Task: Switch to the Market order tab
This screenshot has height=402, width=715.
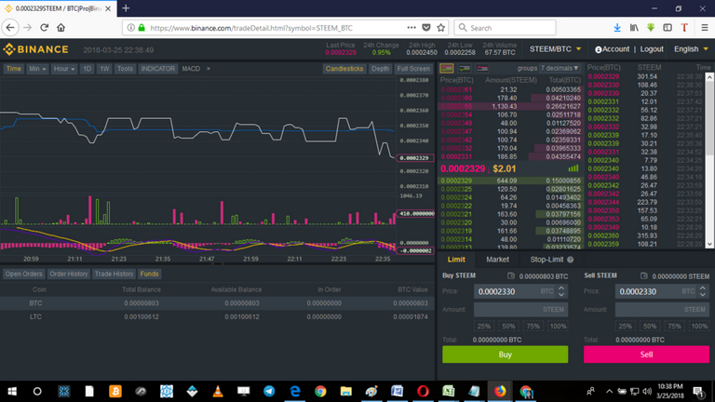Action: [497, 260]
